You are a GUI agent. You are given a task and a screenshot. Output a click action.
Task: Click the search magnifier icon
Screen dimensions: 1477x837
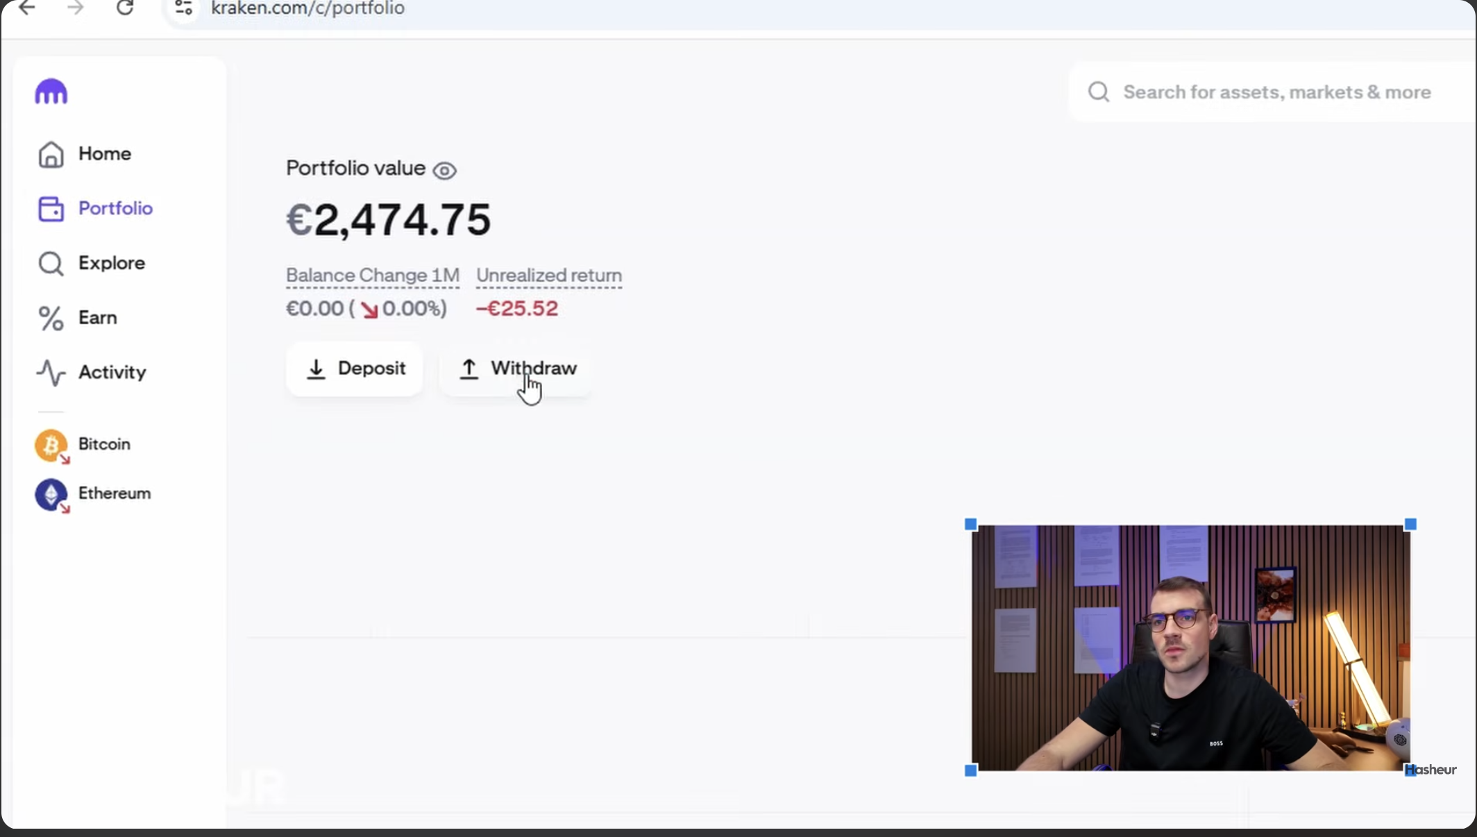[1098, 92]
